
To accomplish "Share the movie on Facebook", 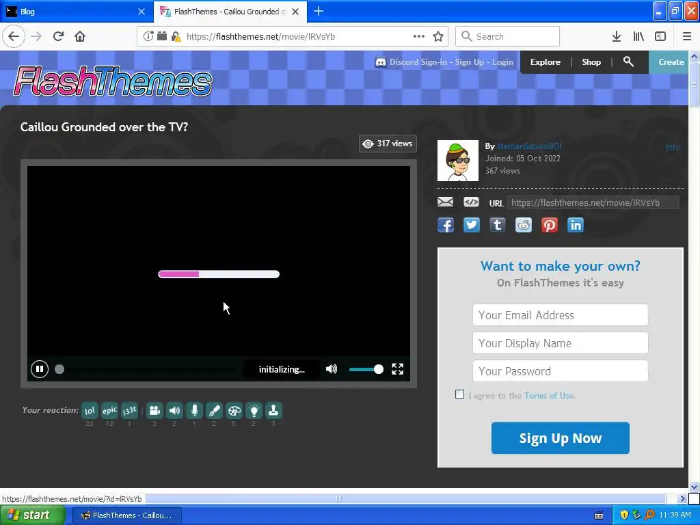I will [x=446, y=225].
